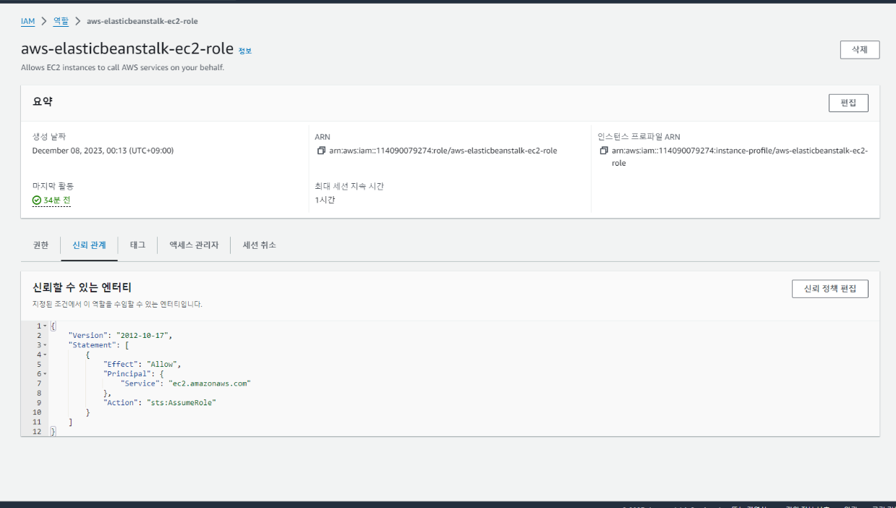Click the "Action": "sts:AssumeRole" code line
896x508 pixels.
coord(160,402)
